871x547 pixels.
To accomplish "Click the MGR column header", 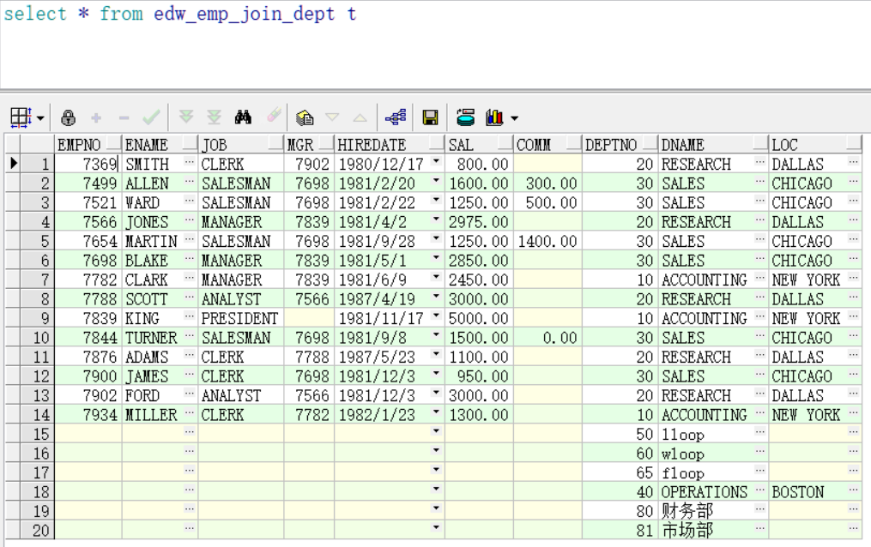I will tap(309, 145).
